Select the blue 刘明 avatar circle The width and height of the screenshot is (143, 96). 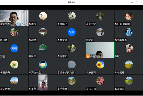coord(14,48)
